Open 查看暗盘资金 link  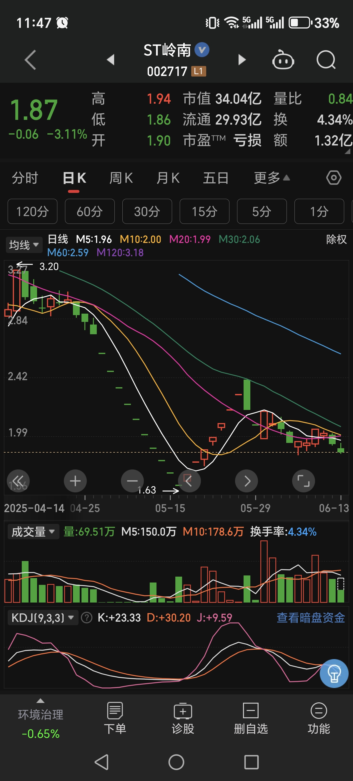[x=311, y=618]
